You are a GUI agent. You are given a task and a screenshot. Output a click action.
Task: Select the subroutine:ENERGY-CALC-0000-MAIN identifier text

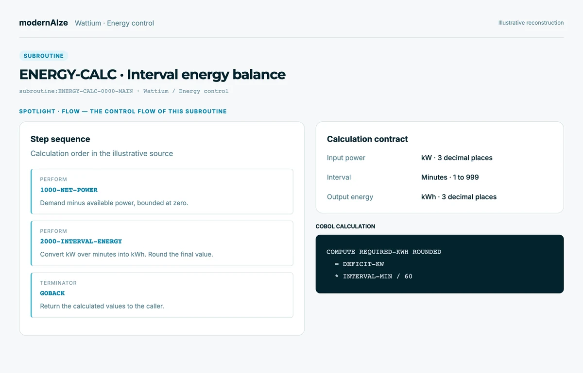[76, 91]
